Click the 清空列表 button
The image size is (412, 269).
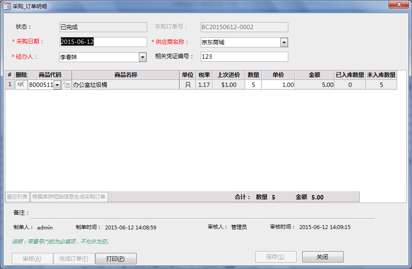pyautogui.click(x=17, y=196)
